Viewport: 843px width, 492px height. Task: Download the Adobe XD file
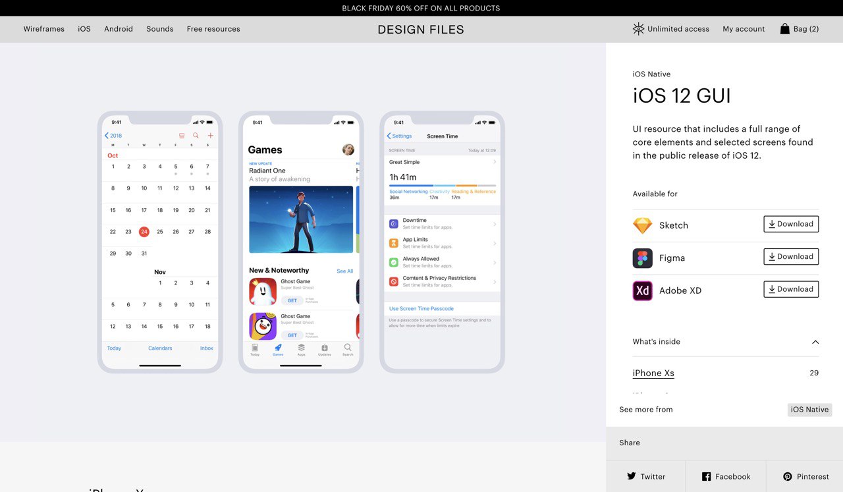click(x=791, y=289)
